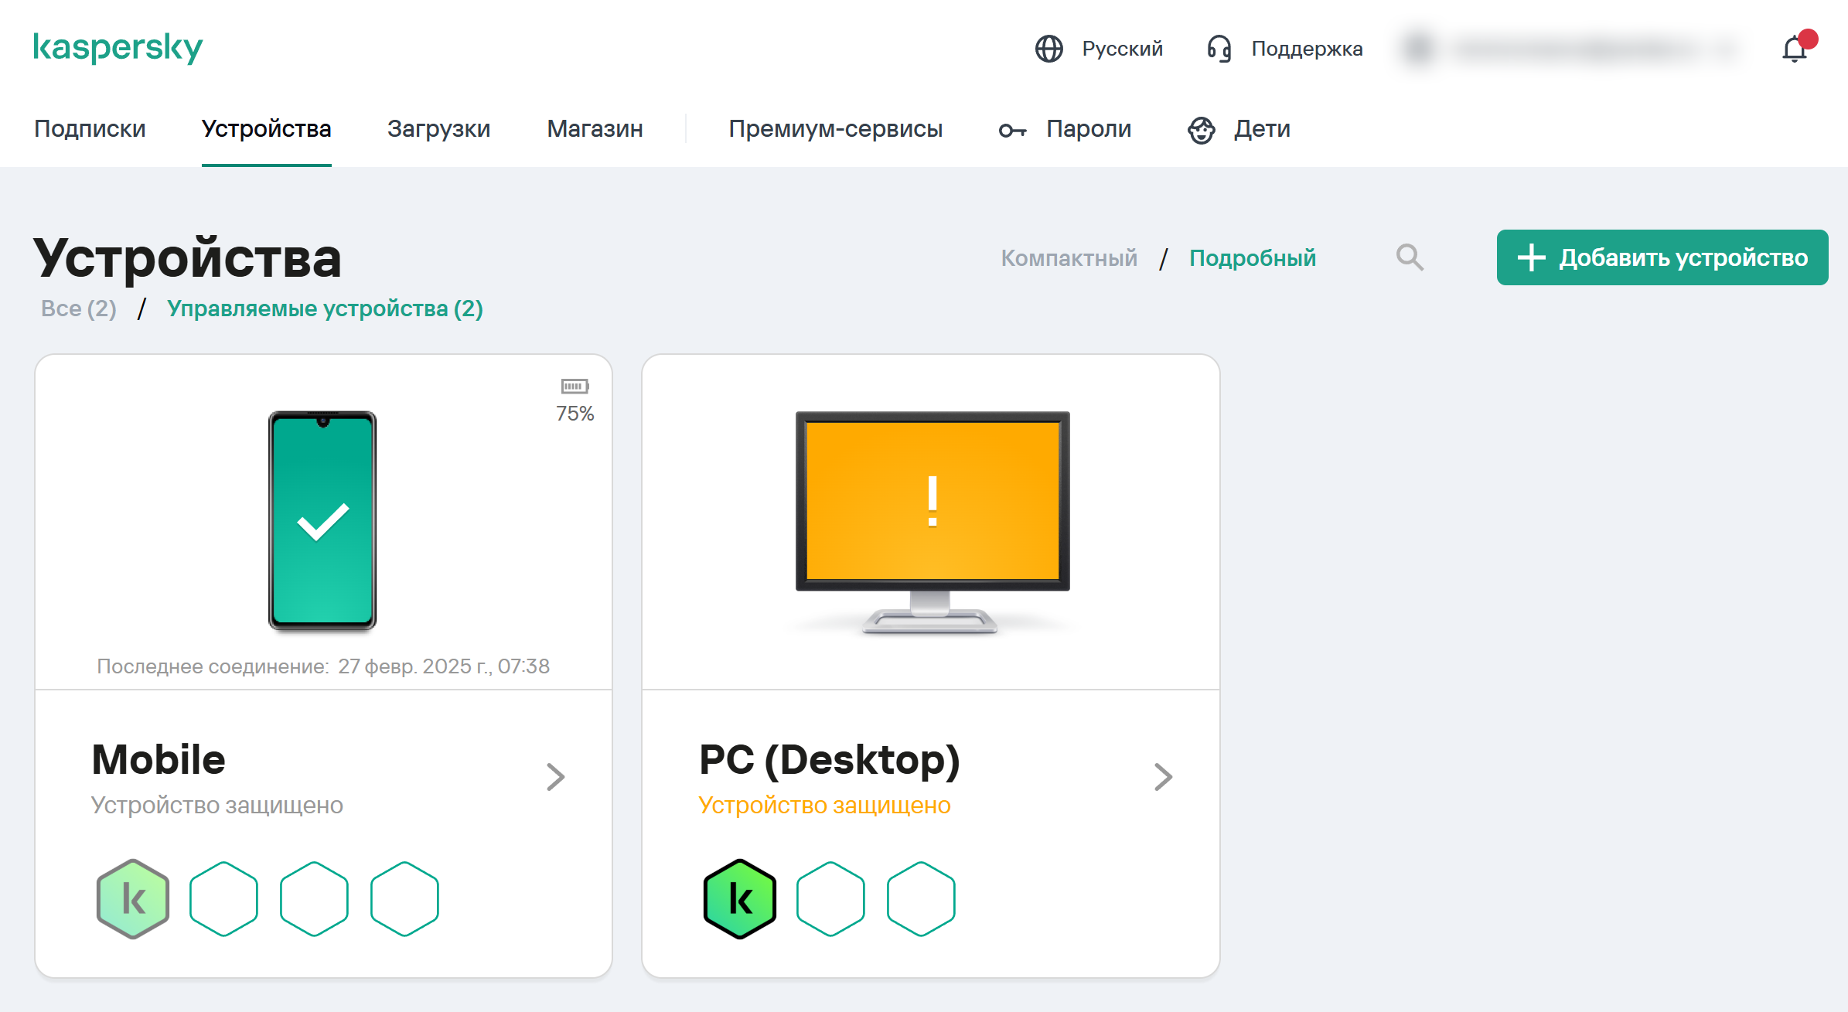
Task: Click Добавить устройство button
Action: click(1662, 257)
